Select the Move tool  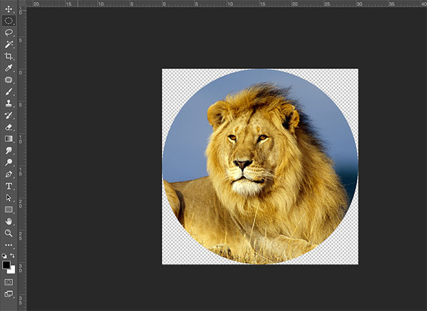click(9, 9)
